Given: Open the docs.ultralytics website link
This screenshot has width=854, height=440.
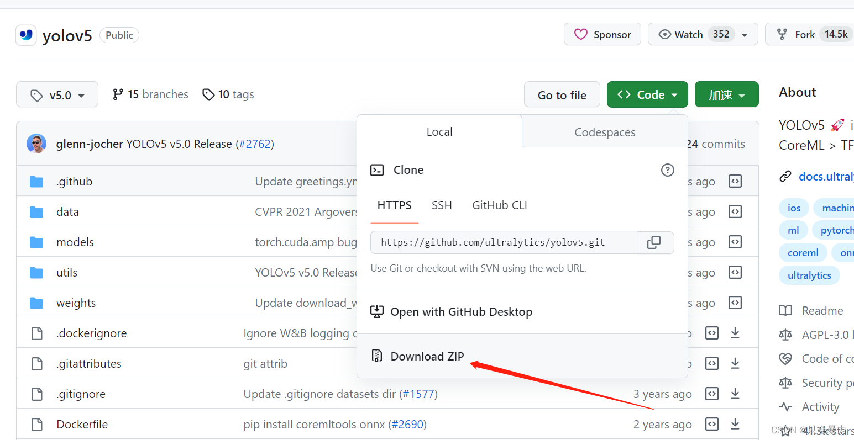Looking at the screenshot, I should click(826, 177).
